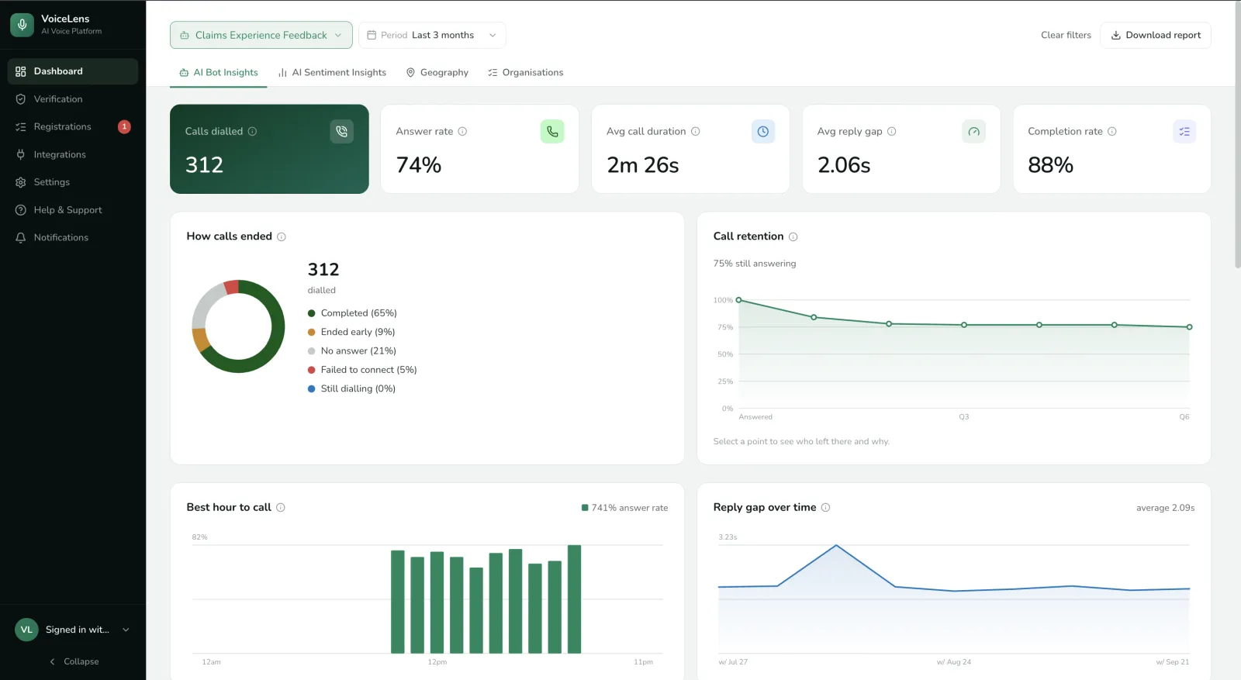
Task: Click the green phone icon on Answer rate card
Action: [x=552, y=132]
